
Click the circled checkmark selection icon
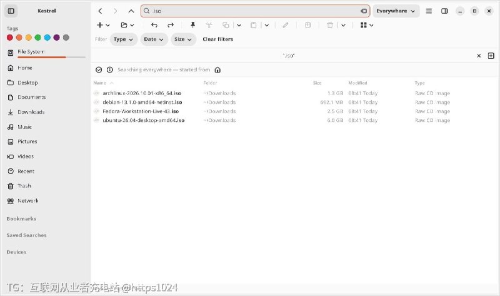pyautogui.click(x=99, y=69)
